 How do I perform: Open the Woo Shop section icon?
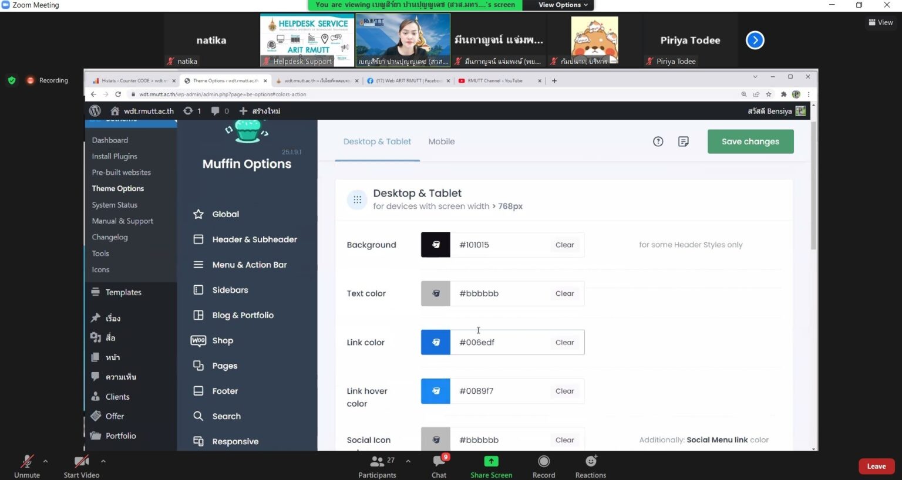(198, 340)
